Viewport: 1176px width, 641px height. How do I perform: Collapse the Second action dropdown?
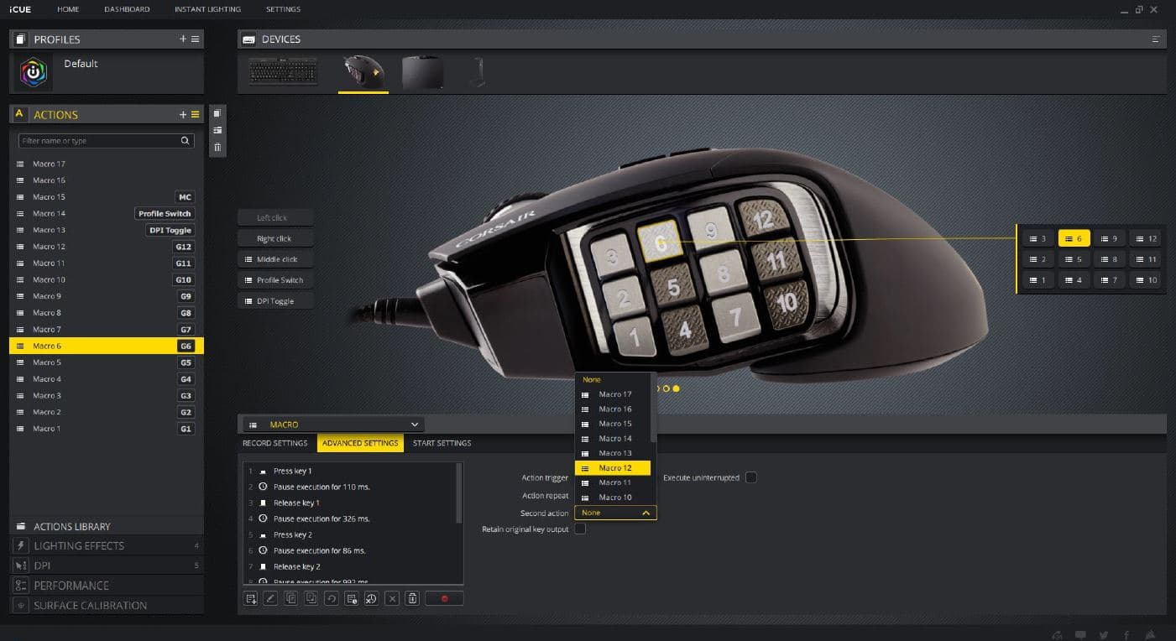(645, 513)
